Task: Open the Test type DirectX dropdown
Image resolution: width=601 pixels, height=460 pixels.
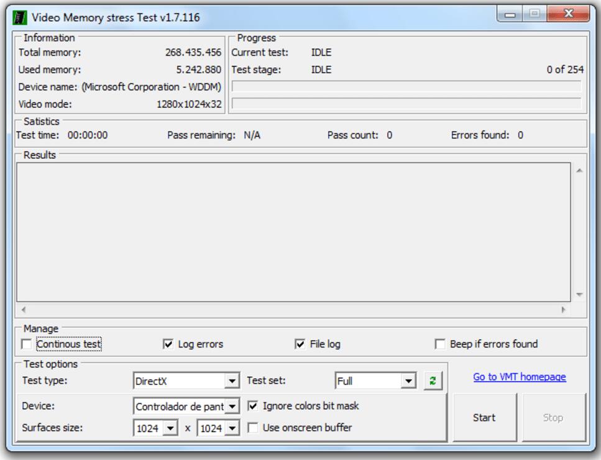Action: (232, 381)
